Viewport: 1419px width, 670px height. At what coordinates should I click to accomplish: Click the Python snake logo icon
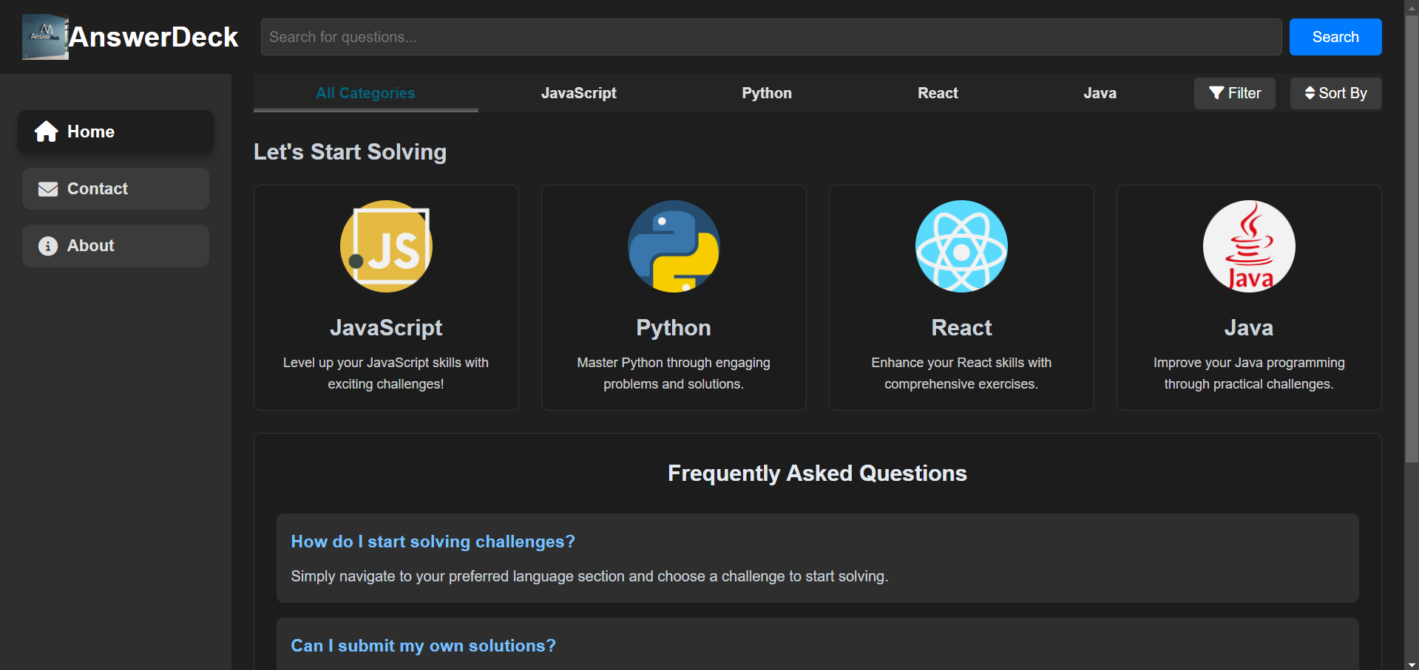click(x=674, y=246)
